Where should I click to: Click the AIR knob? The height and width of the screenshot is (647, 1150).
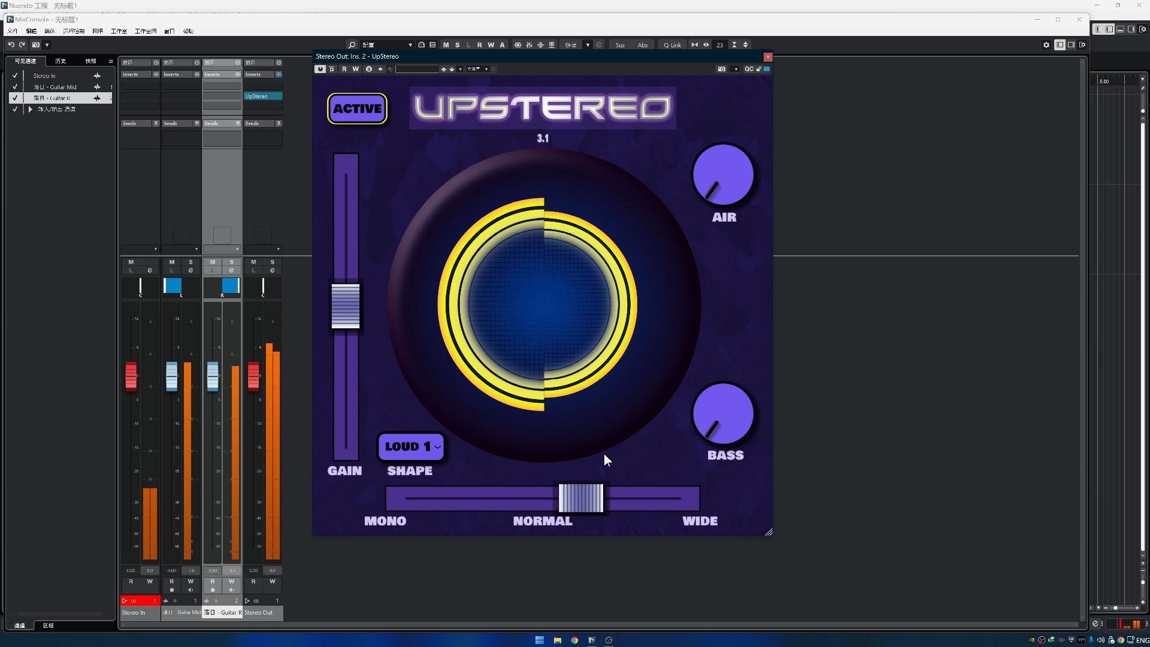click(x=723, y=175)
